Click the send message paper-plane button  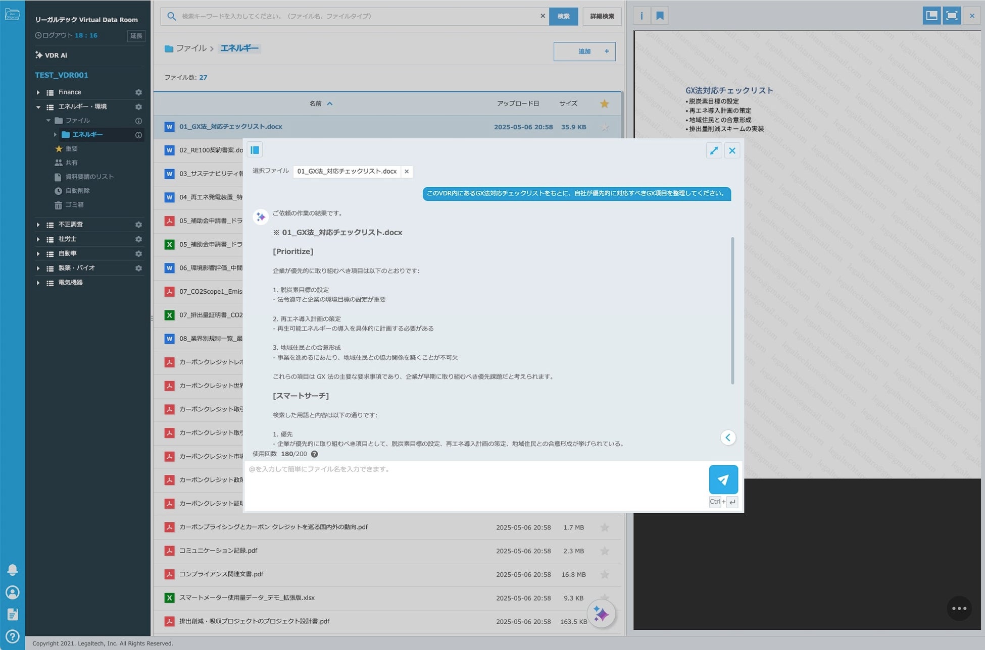tap(723, 479)
